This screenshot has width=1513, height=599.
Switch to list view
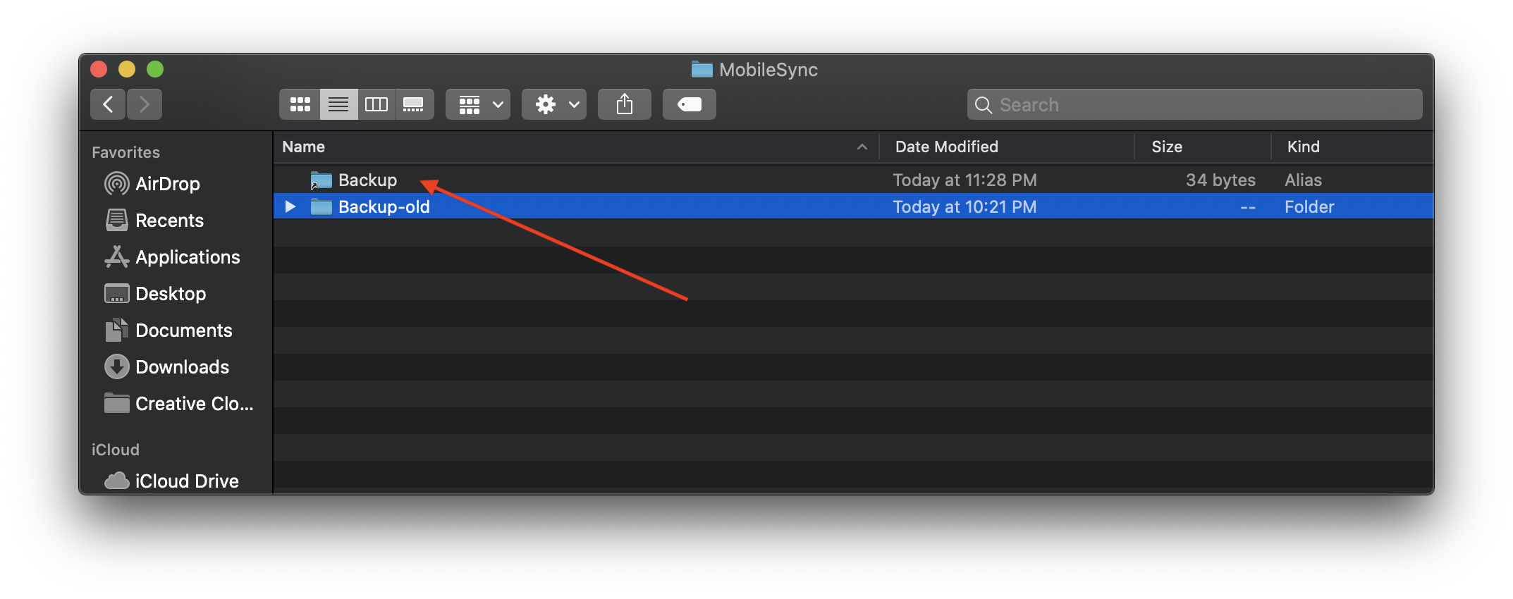[338, 104]
